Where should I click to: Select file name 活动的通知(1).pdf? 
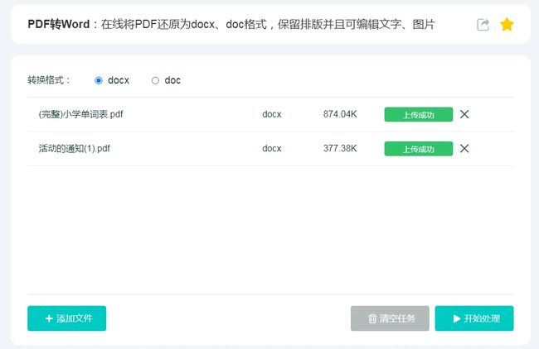(x=75, y=148)
